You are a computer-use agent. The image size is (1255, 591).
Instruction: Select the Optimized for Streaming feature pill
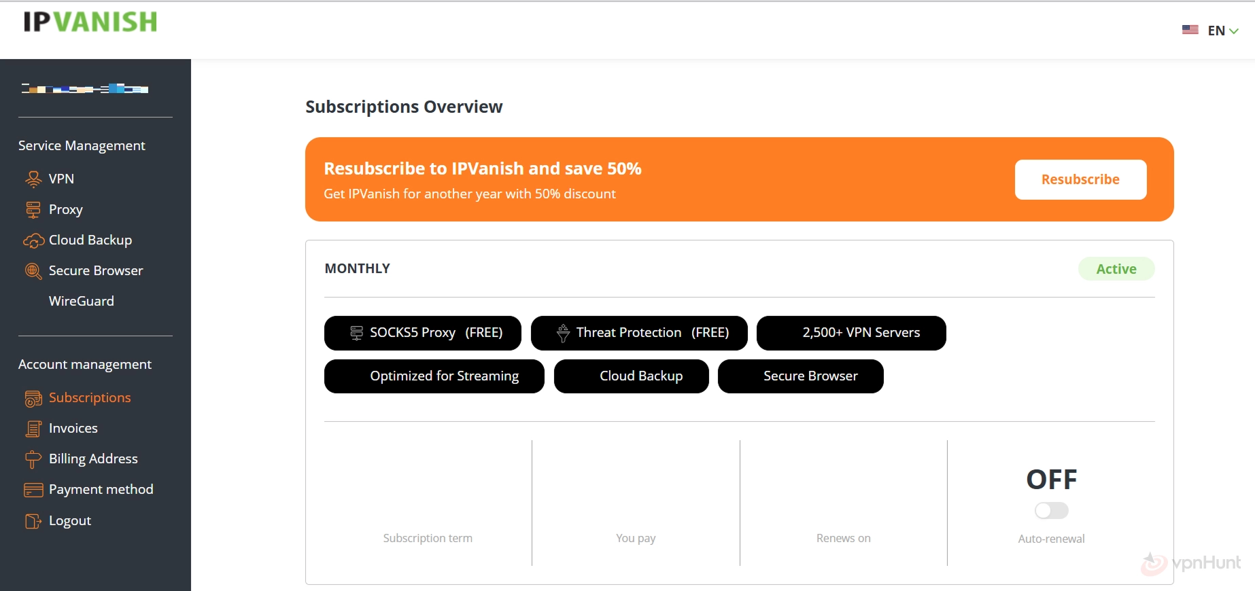[434, 376]
